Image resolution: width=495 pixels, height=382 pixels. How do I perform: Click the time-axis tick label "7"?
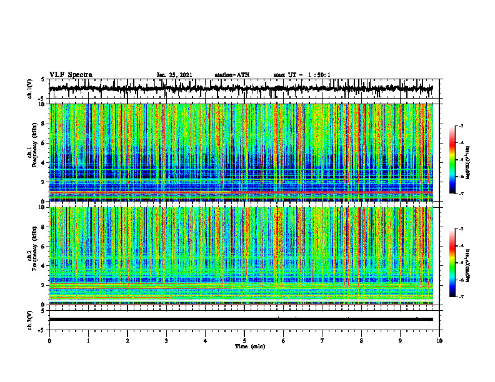pyautogui.click(x=322, y=341)
